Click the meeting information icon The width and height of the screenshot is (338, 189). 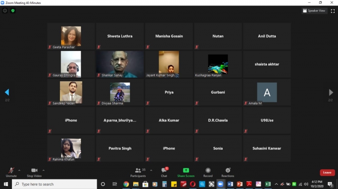[x=5, y=11]
